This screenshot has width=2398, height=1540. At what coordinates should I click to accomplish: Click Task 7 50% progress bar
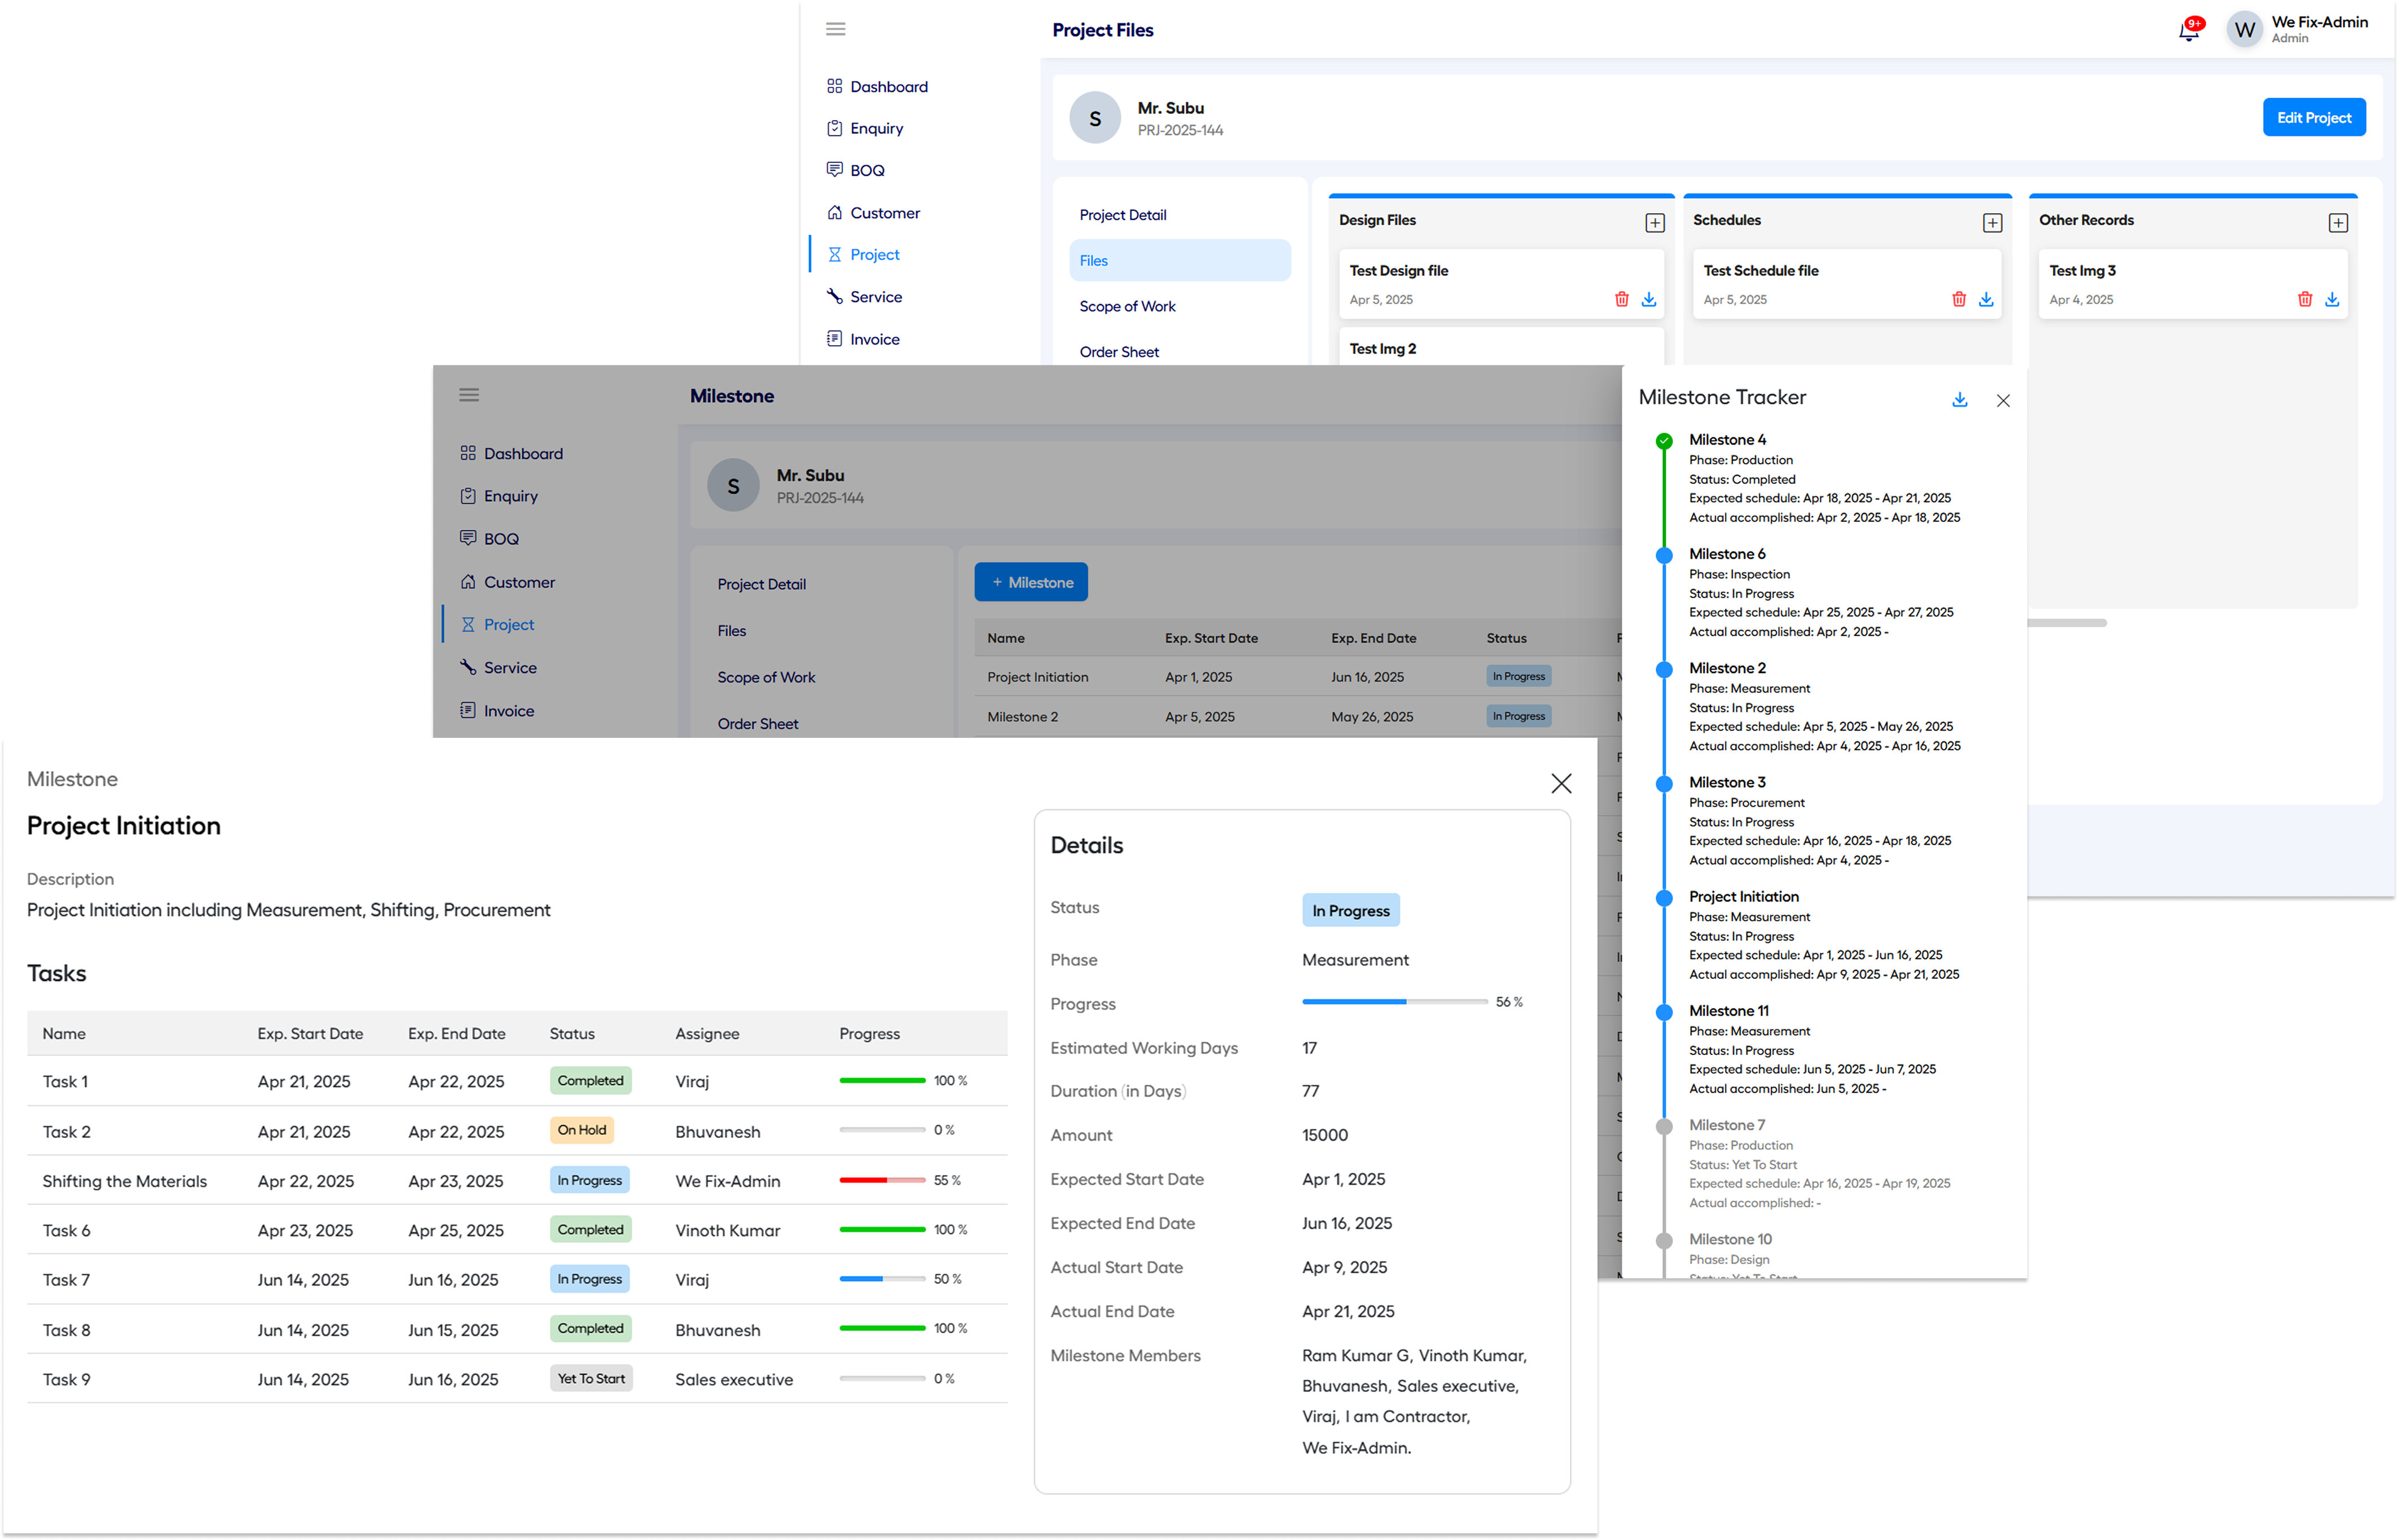[x=882, y=1279]
